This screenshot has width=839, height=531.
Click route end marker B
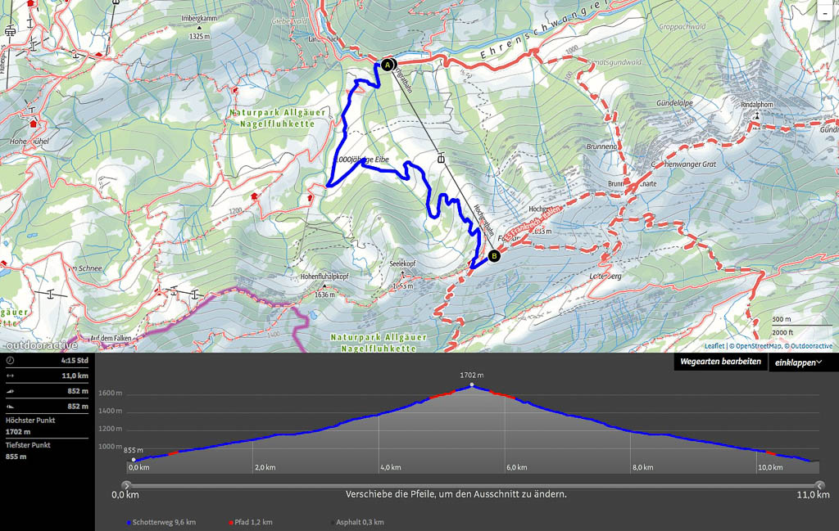click(494, 256)
